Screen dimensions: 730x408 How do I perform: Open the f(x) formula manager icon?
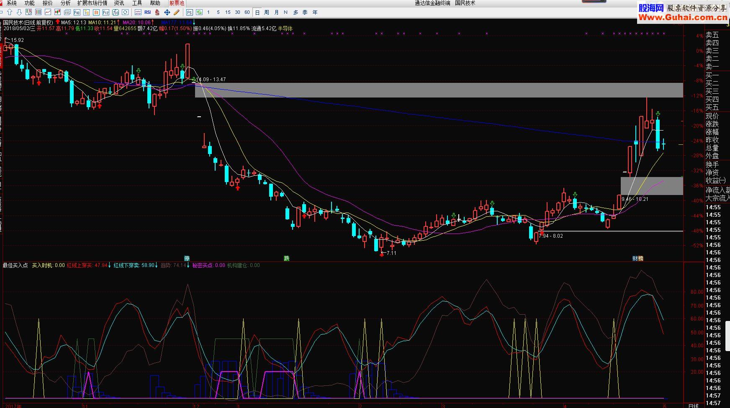click(116, 12)
